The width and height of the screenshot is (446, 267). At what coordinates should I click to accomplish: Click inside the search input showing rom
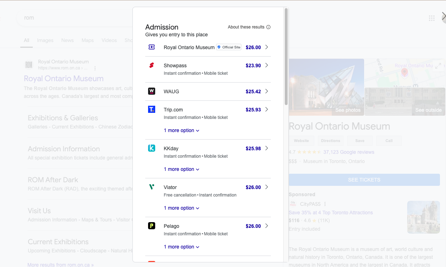[71, 17]
